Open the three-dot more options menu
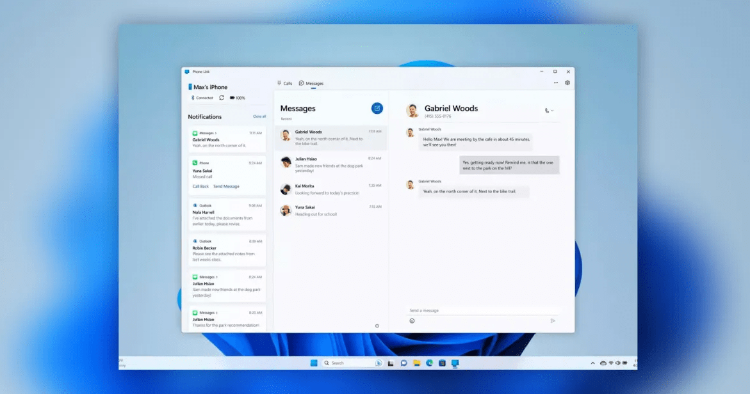 click(x=556, y=83)
